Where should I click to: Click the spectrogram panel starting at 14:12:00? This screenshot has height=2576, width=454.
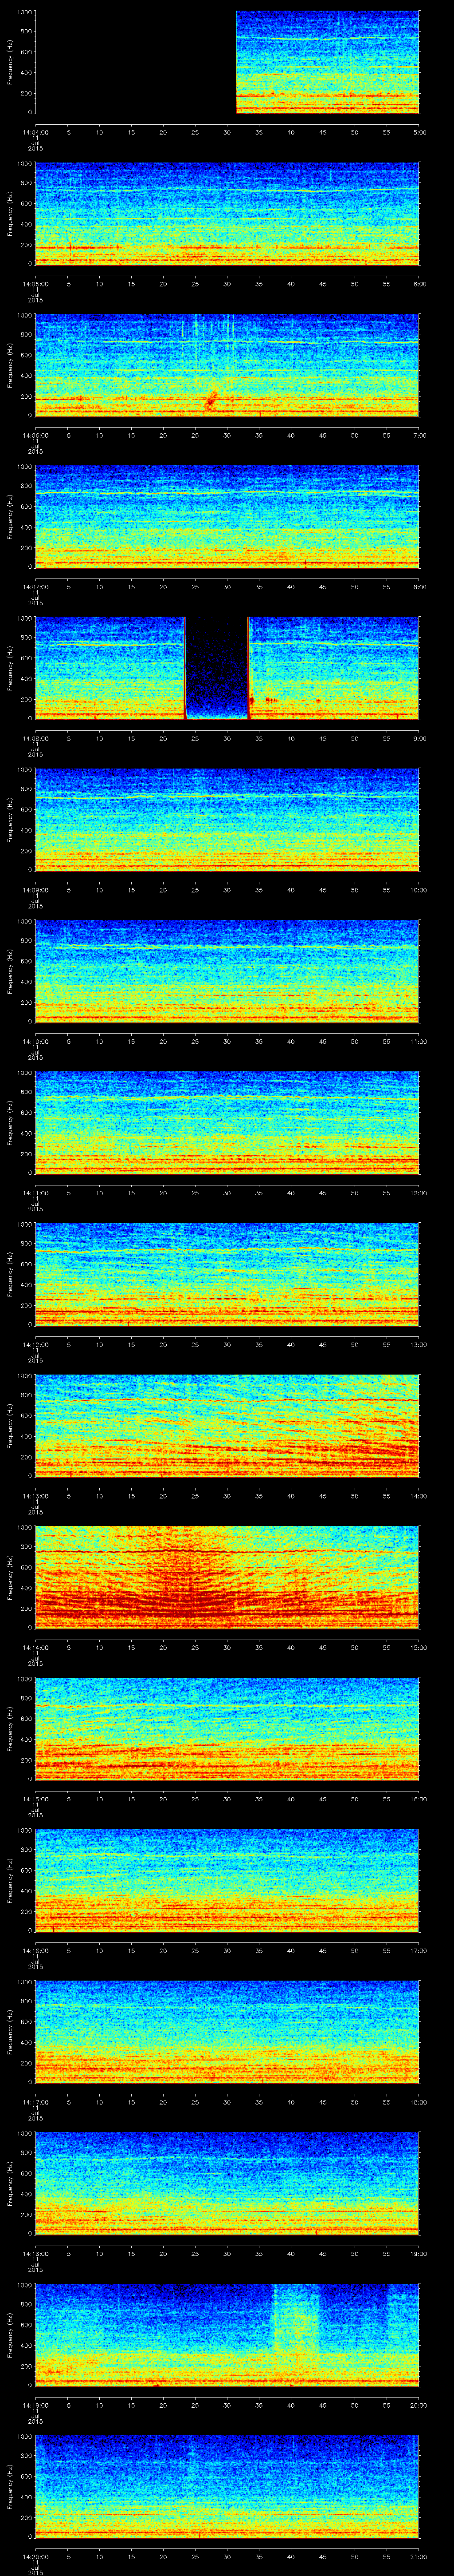227,1274
